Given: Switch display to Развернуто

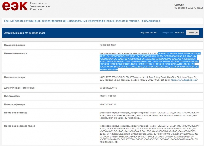Looking at the screenshot, I should pos(193,33).
